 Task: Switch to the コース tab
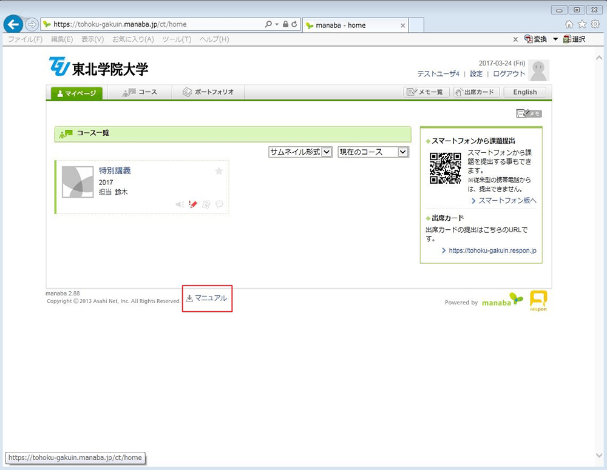140,92
